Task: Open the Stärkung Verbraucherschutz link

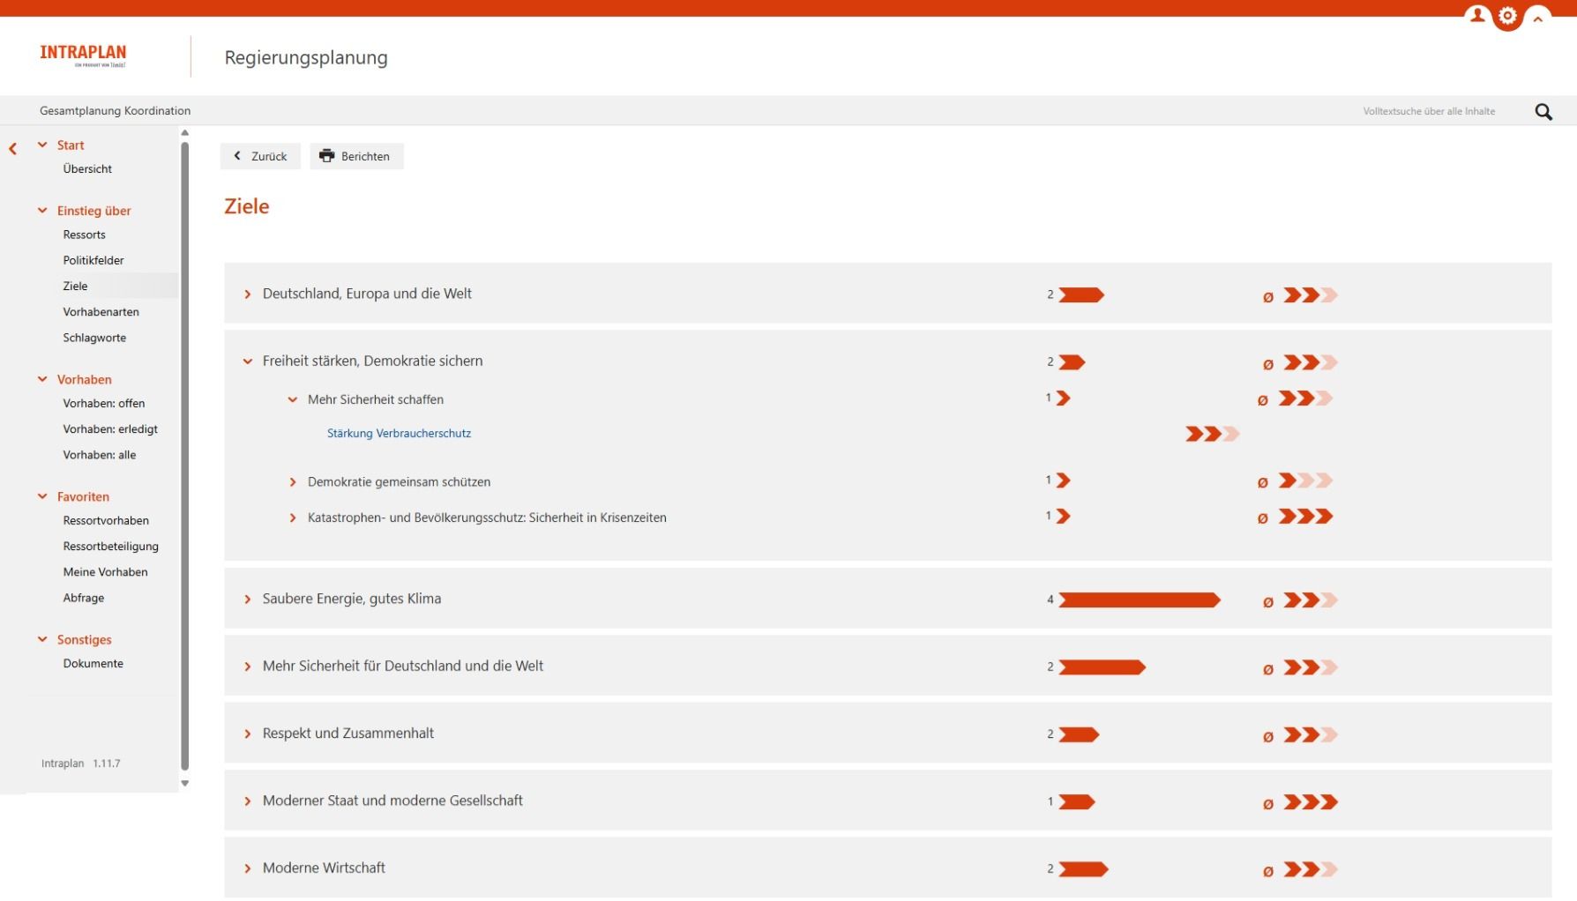Action: (x=399, y=434)
